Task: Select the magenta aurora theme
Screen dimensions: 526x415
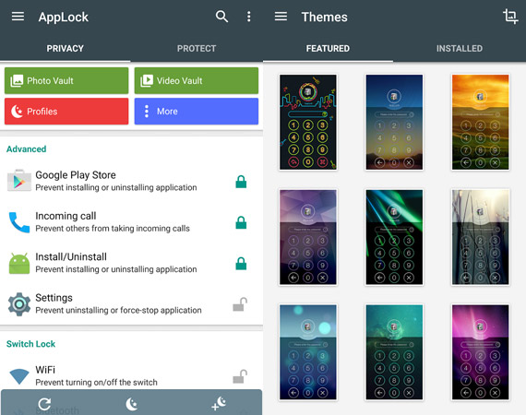Action: (481, 352)
